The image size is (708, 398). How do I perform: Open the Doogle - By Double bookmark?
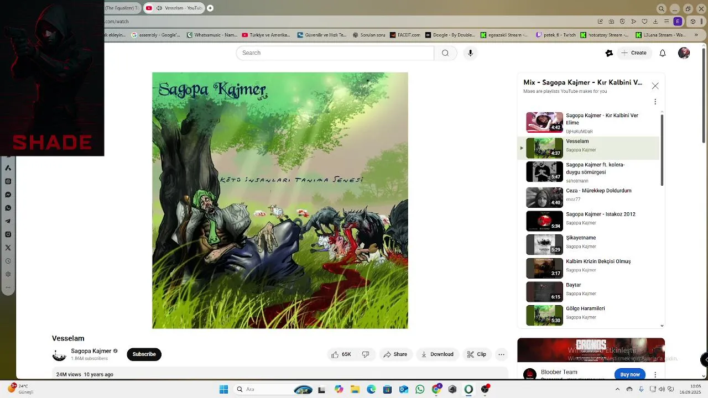click(x=450, y=35)
